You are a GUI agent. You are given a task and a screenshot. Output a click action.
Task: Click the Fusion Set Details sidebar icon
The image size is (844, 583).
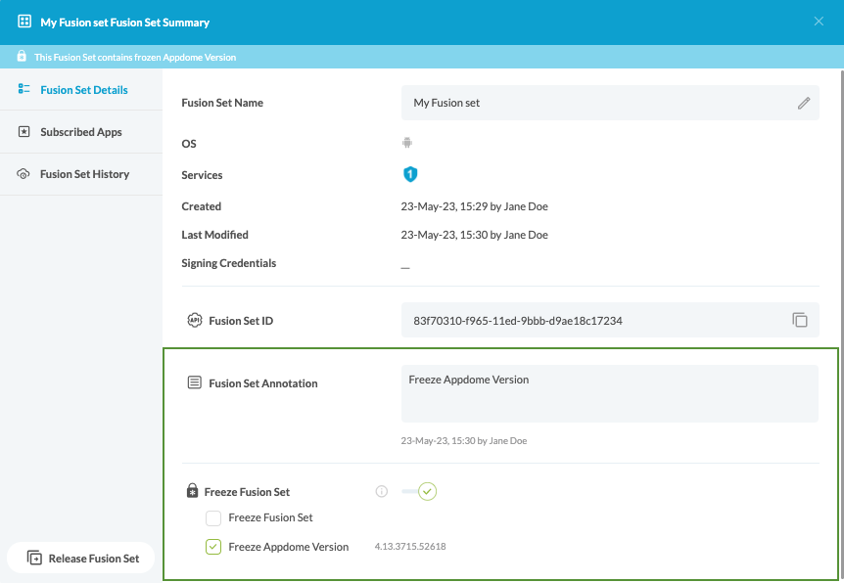click(22, 89)
